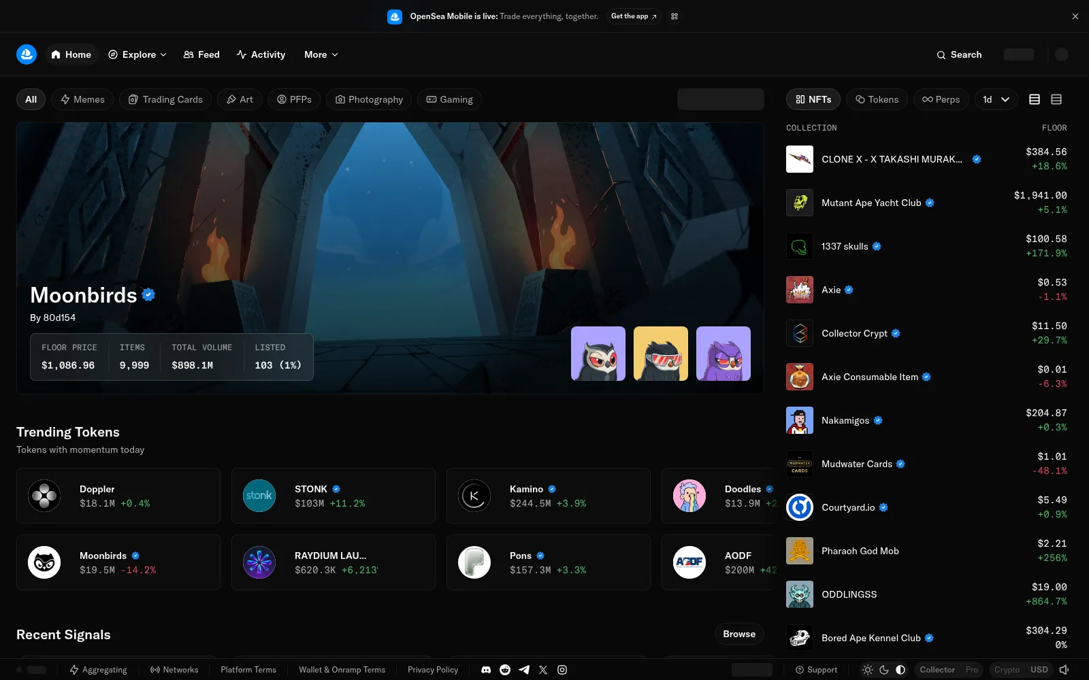Open the Support link

(x=817, y=670)
